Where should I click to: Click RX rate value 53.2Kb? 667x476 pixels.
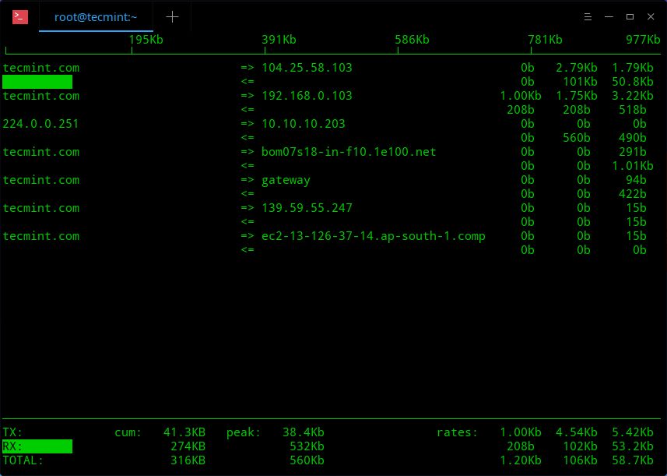pos(633,446)
